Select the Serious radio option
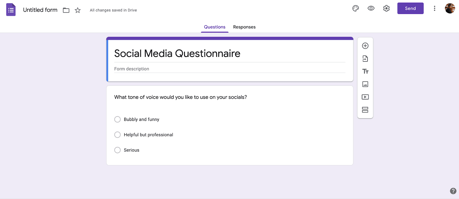The image size is (459, 199). pos(117,150)
